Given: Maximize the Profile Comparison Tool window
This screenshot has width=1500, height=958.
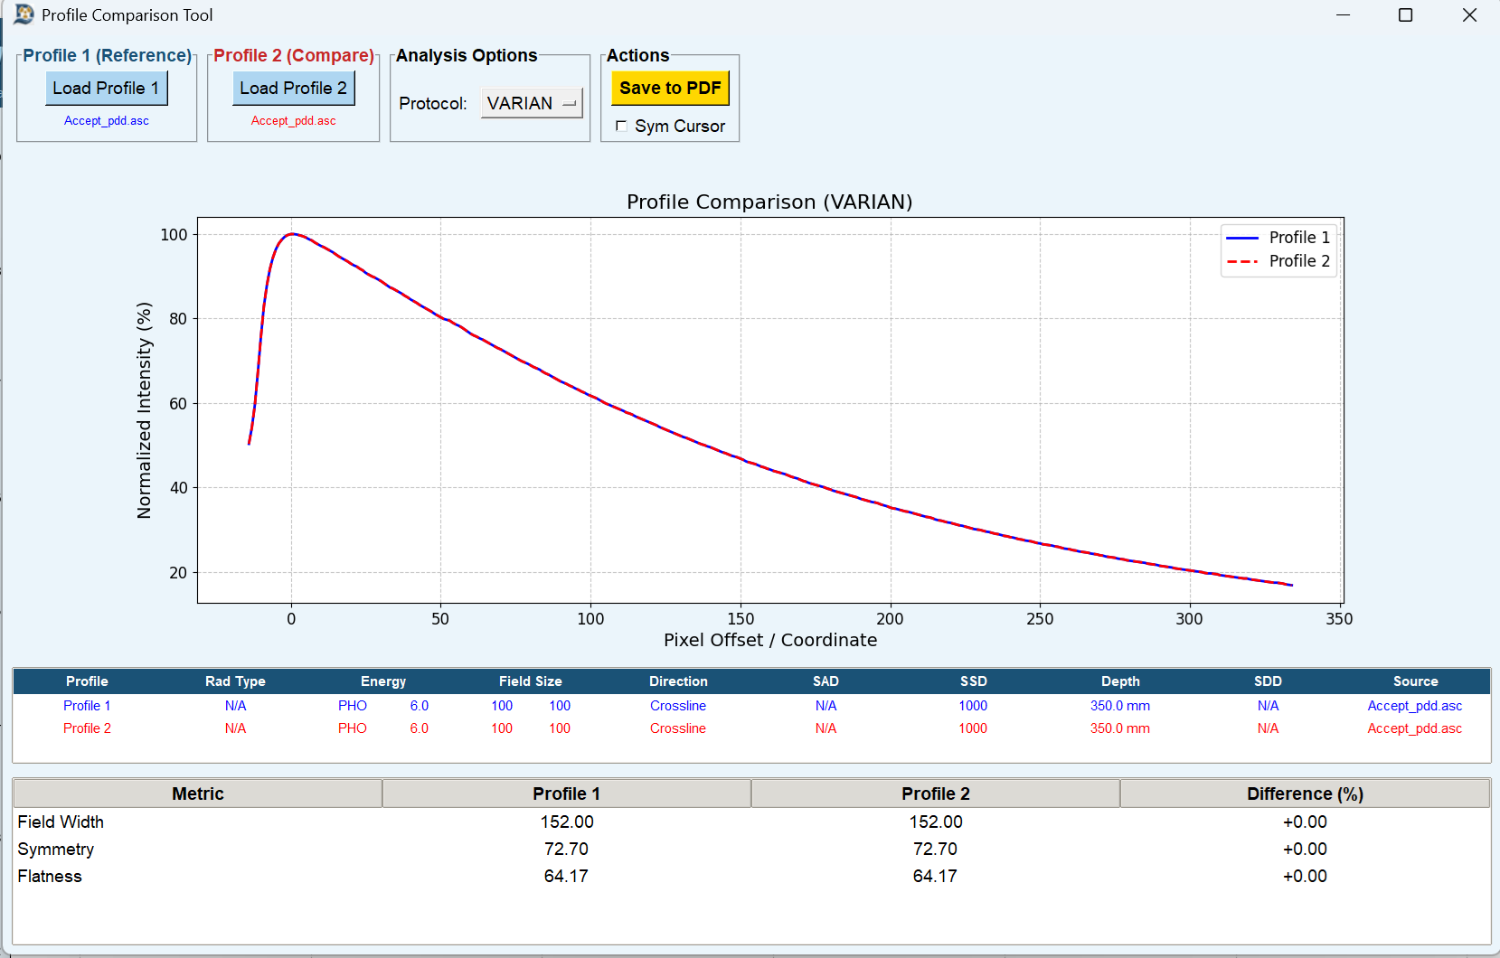Looking at the screenshot, I should click(1405, 14).
